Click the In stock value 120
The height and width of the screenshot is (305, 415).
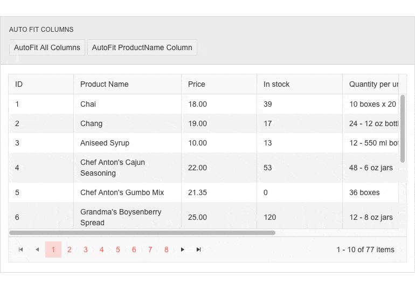[300, 216]
